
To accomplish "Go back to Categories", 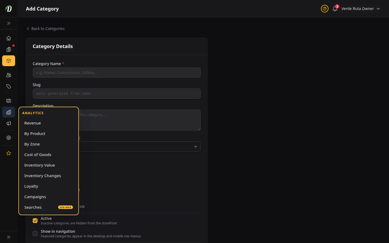I will click(x=45, y=29).
